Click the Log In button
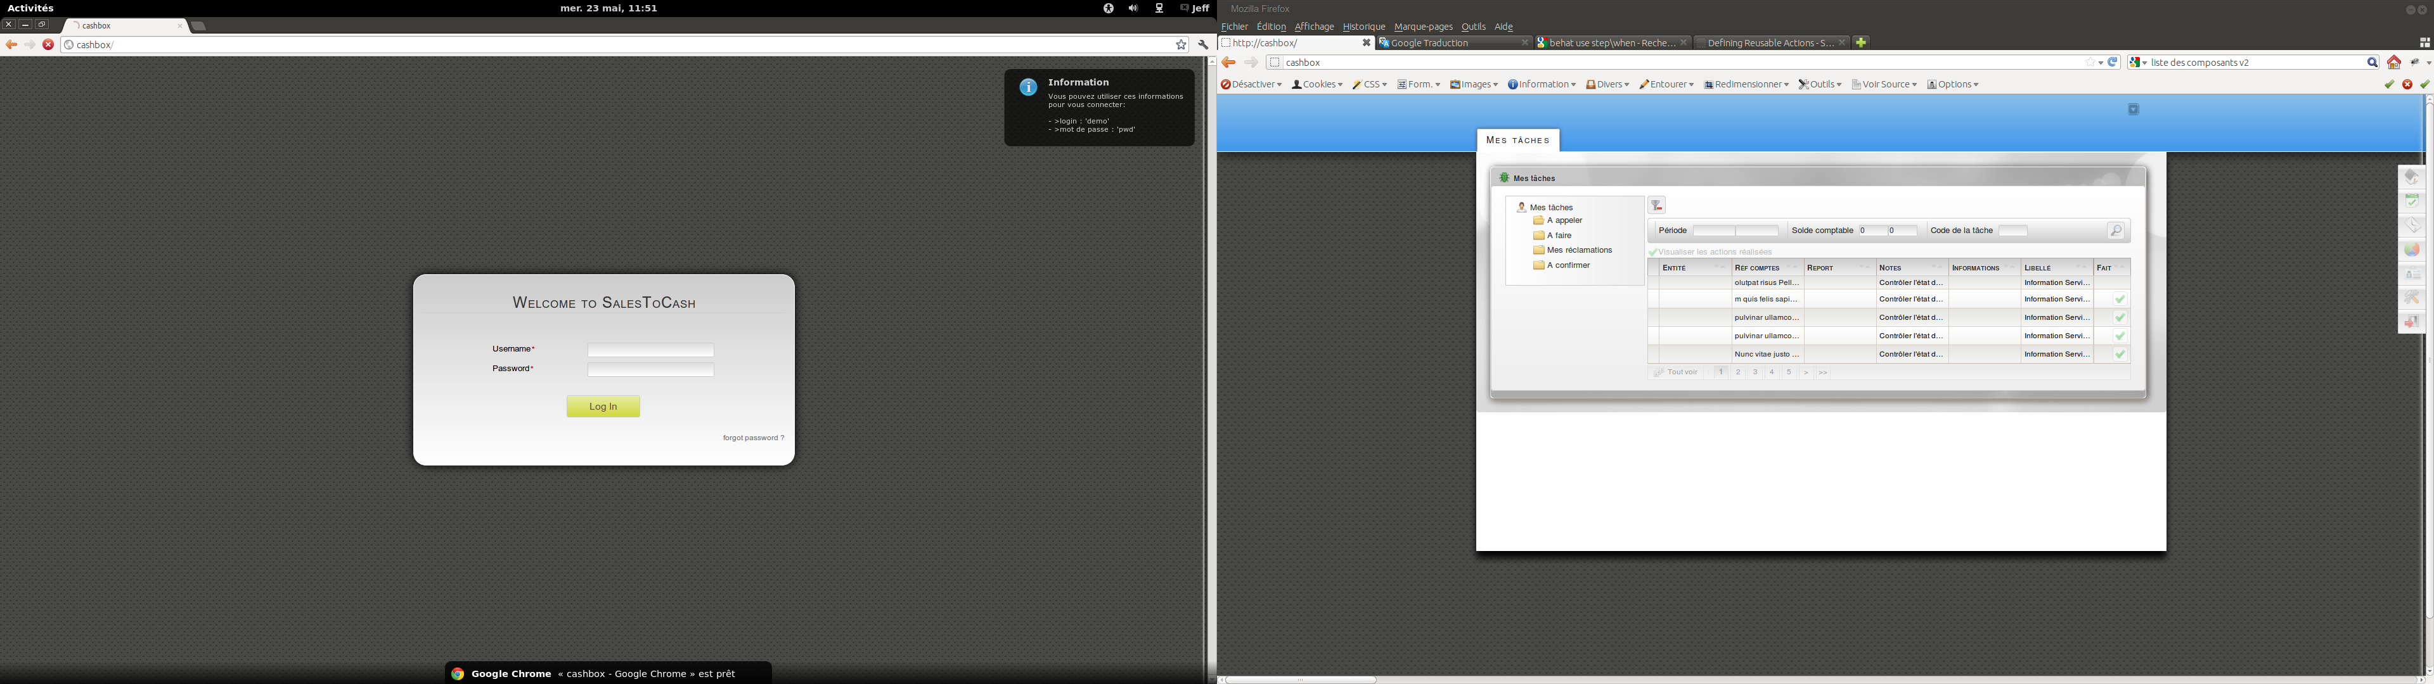 tap(603, 406)
